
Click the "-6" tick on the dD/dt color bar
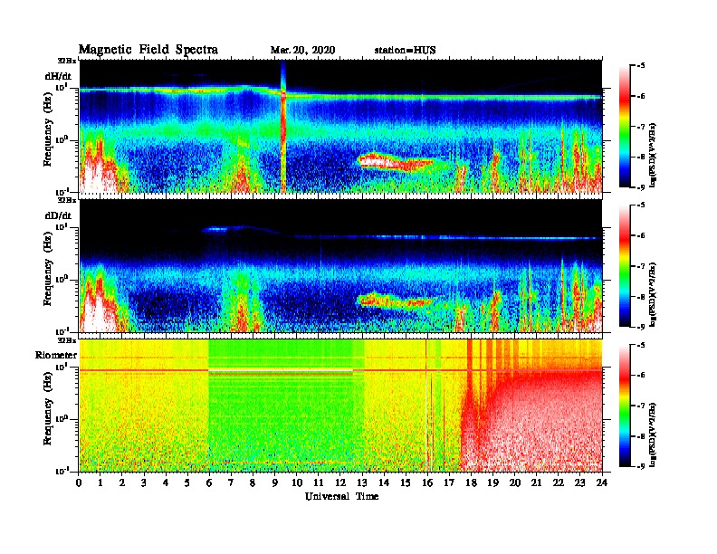point(641,235)
